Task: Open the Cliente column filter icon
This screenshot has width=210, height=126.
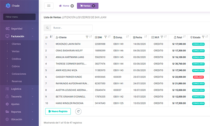Action: pos(87,37)
